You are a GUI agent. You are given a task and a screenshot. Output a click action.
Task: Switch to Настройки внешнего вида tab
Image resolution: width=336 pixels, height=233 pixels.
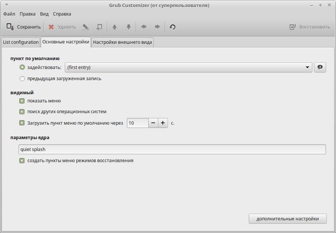[122, 42]
